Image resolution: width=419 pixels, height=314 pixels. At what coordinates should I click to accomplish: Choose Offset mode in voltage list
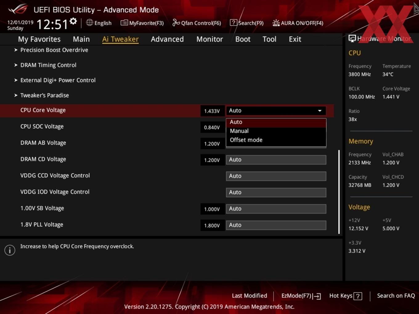click(x=276, y=140)
